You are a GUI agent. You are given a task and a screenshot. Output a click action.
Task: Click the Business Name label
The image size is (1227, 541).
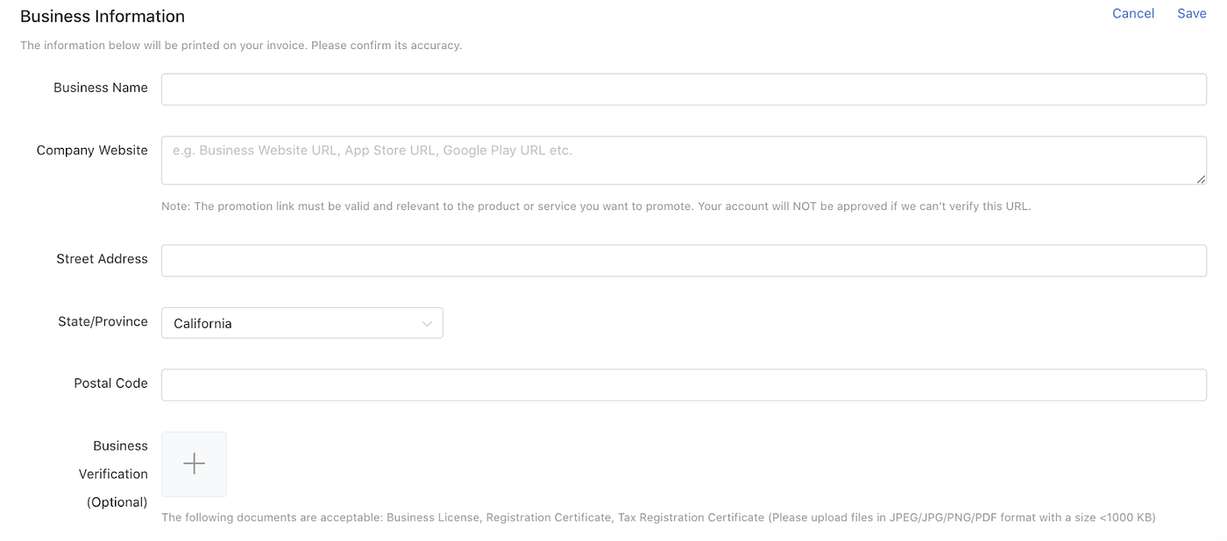click(100, 88)
